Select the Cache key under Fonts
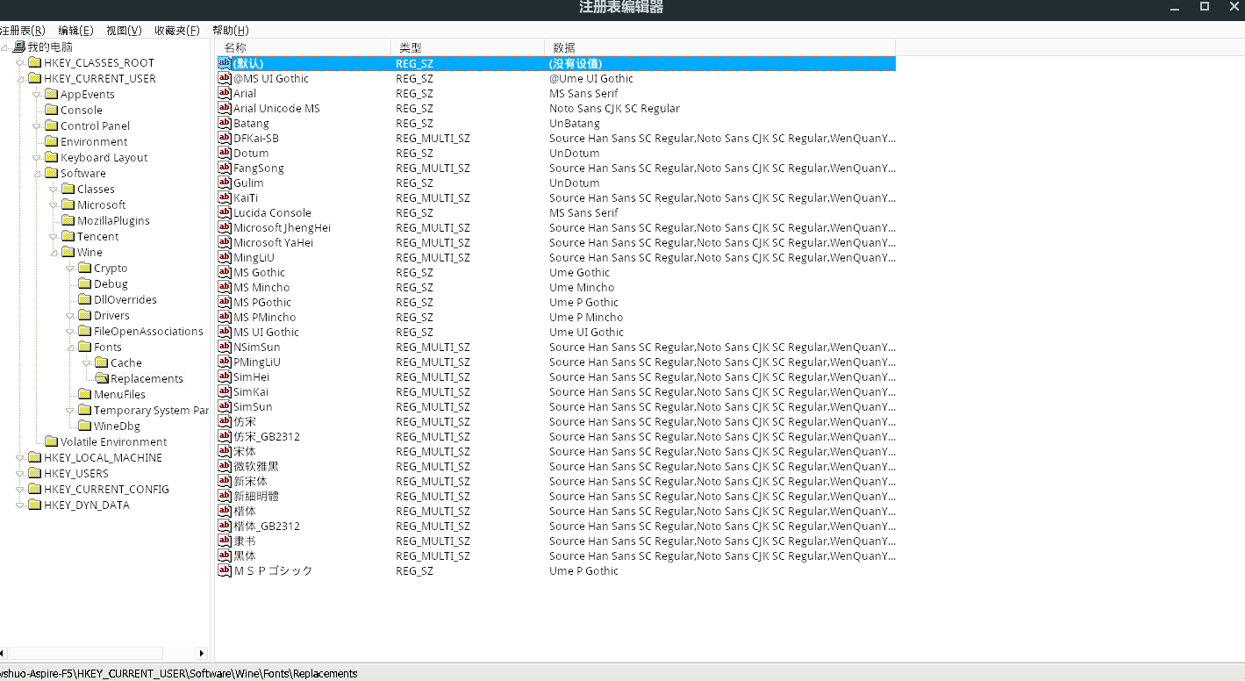The width and height of the screenshot is (1245, 681). coord(126,362)
